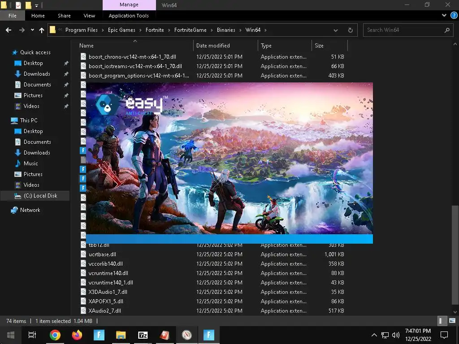Switch to large icons view layout
459x344 pixels.
point(452,321)
